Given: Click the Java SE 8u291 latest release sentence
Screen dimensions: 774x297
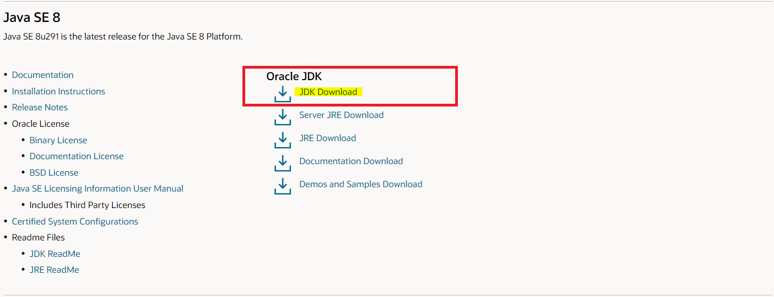Looking at the screenshot, I should (123, 37).
